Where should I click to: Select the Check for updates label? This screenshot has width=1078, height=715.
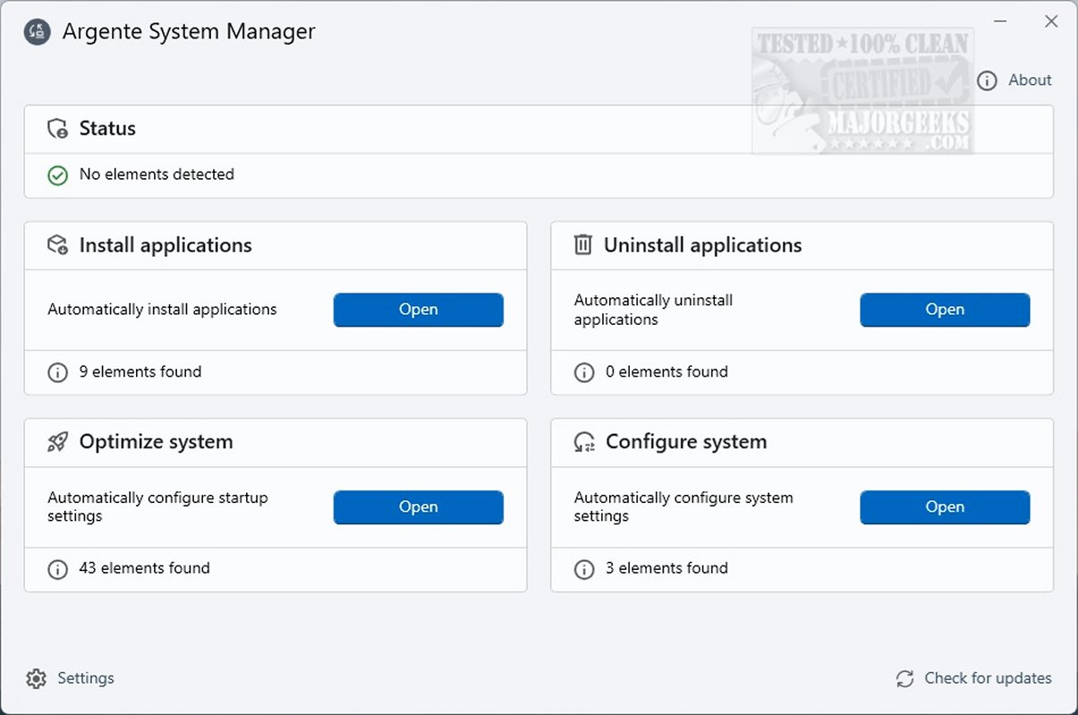[988, 678]
